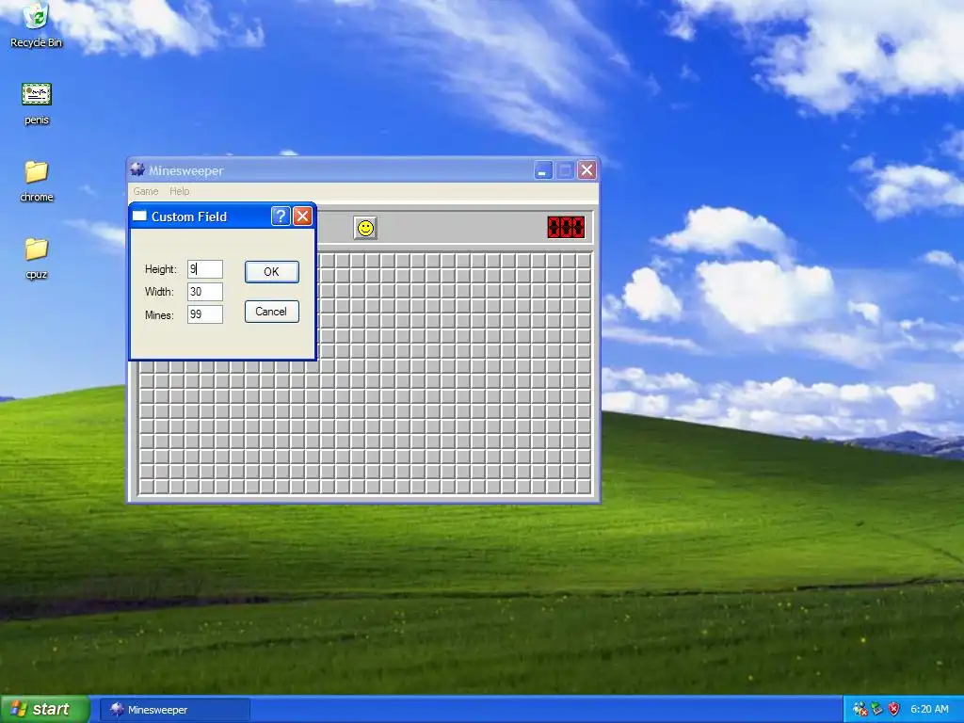Open the Help menu in Minesweeper
Image resolution: width=964 pixels, height=723 pixels.
pos(180,191)
